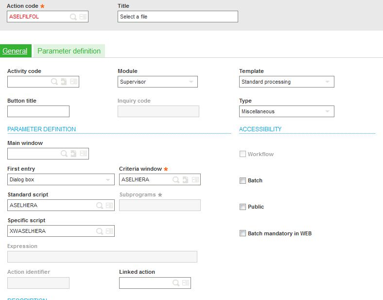This screenshot has width=383, height=300.
Task: Select the General tab
Action: coord(15,51)
